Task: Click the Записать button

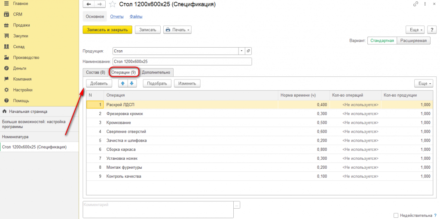Action: tap(148, 30)
